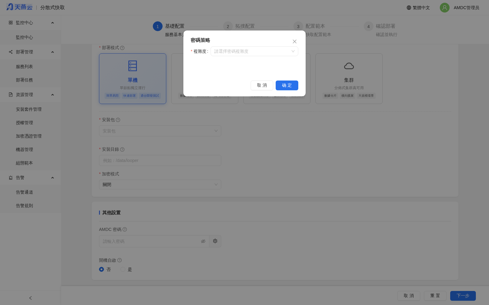The width and height of the screenshot is (489, 305).
Task: Collapse 告警 sidebar group chevron
Action: tap(53, 178)
